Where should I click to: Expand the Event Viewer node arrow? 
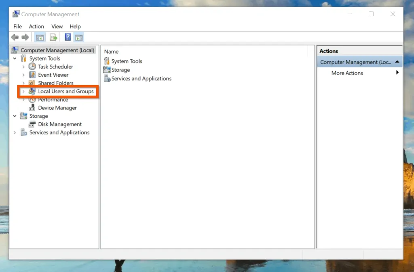23,75
